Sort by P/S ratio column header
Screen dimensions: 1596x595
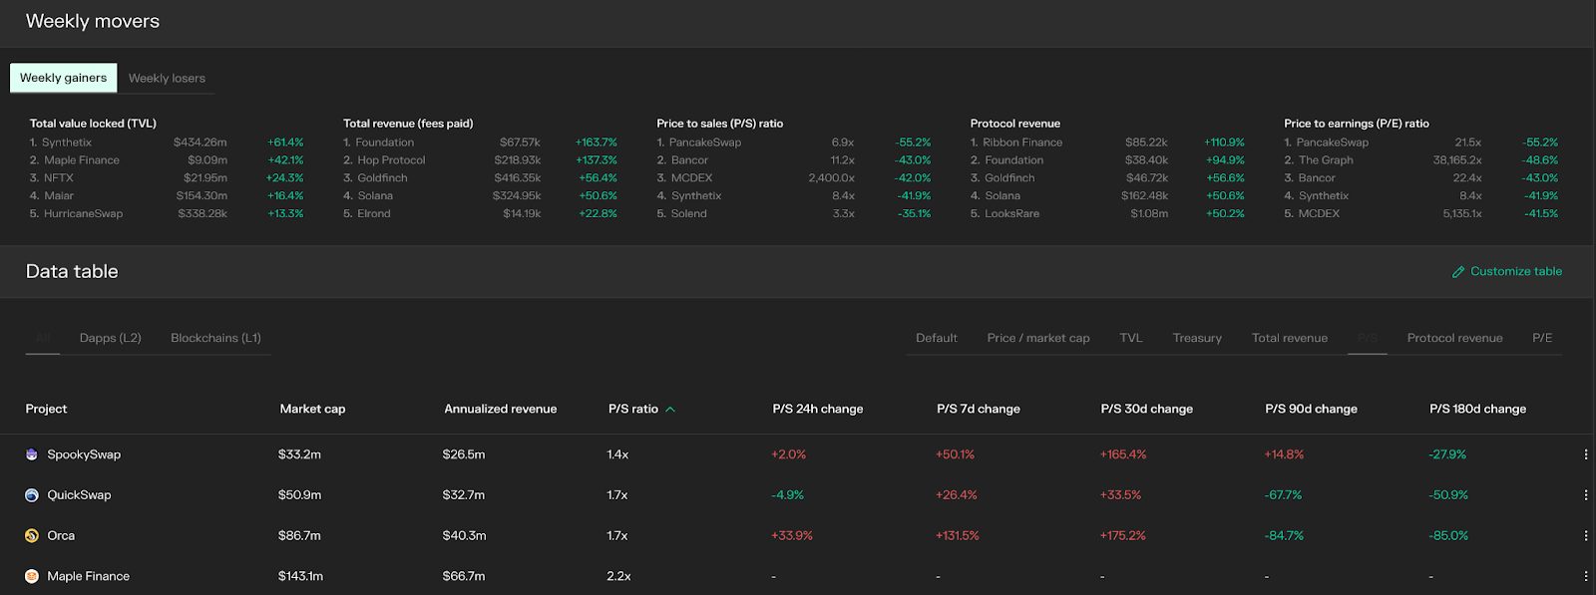(x=633, y=409)
